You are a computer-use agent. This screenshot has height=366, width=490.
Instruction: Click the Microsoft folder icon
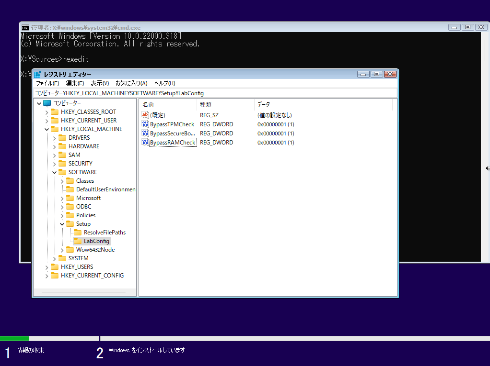[x=70, y=198]
